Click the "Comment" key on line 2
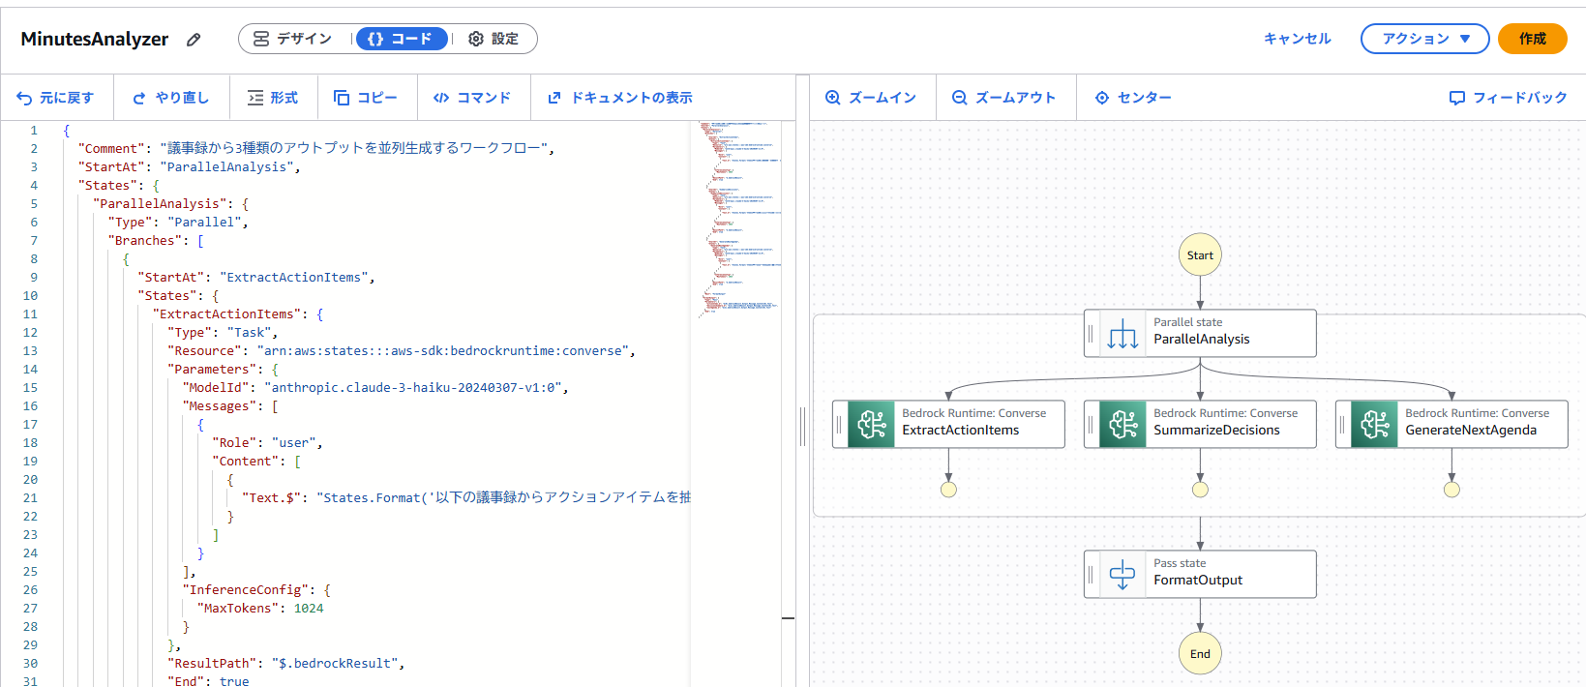This screenshot has width=1586, height=687. pos(111,148)
